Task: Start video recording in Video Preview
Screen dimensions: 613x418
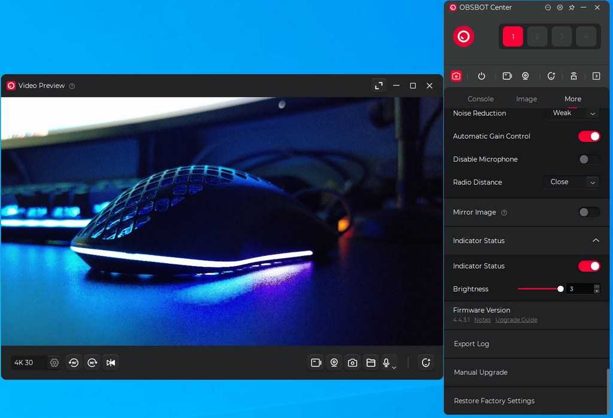Action: (315, 362)
